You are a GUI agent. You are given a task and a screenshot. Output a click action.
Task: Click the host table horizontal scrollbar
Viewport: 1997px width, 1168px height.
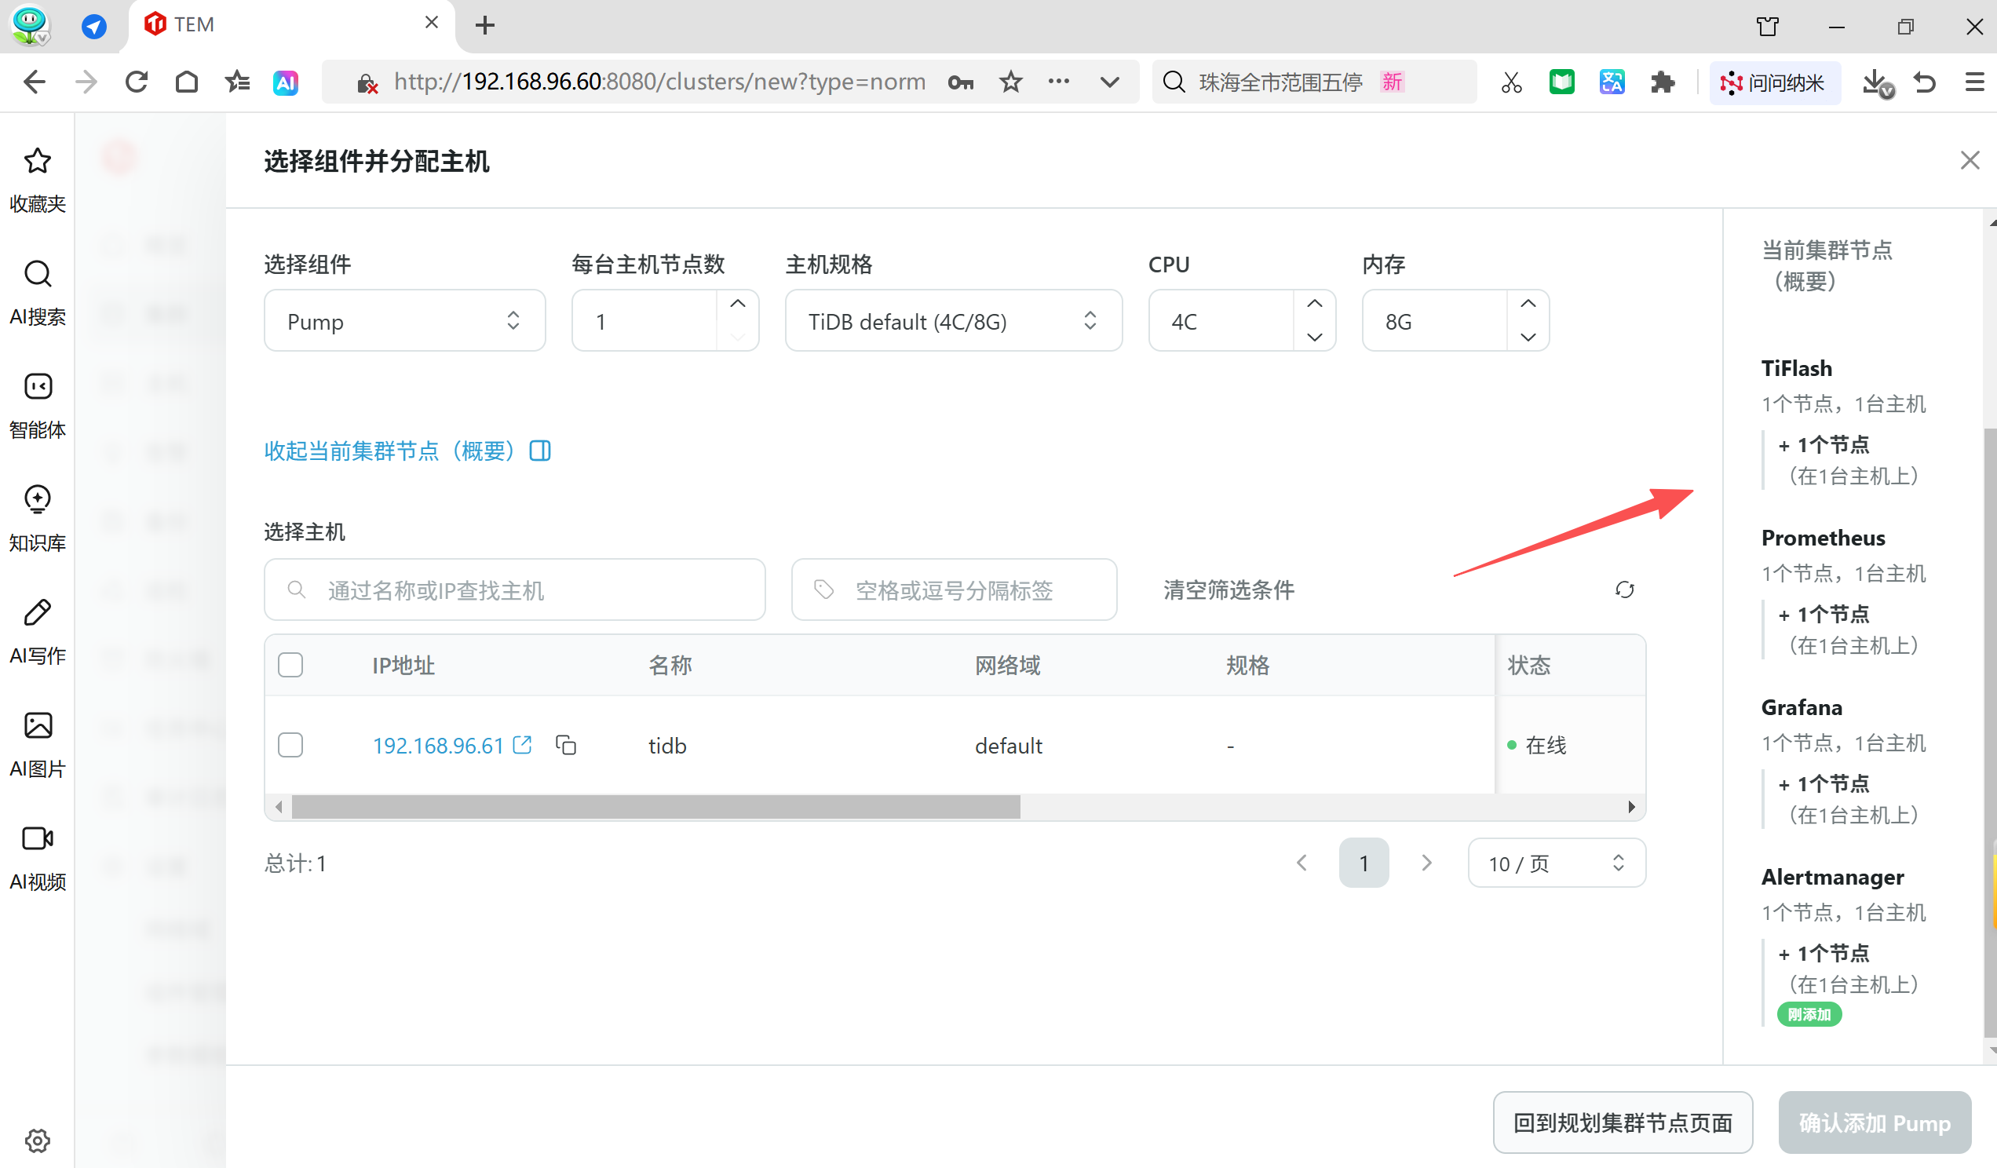tap(656, 807)
